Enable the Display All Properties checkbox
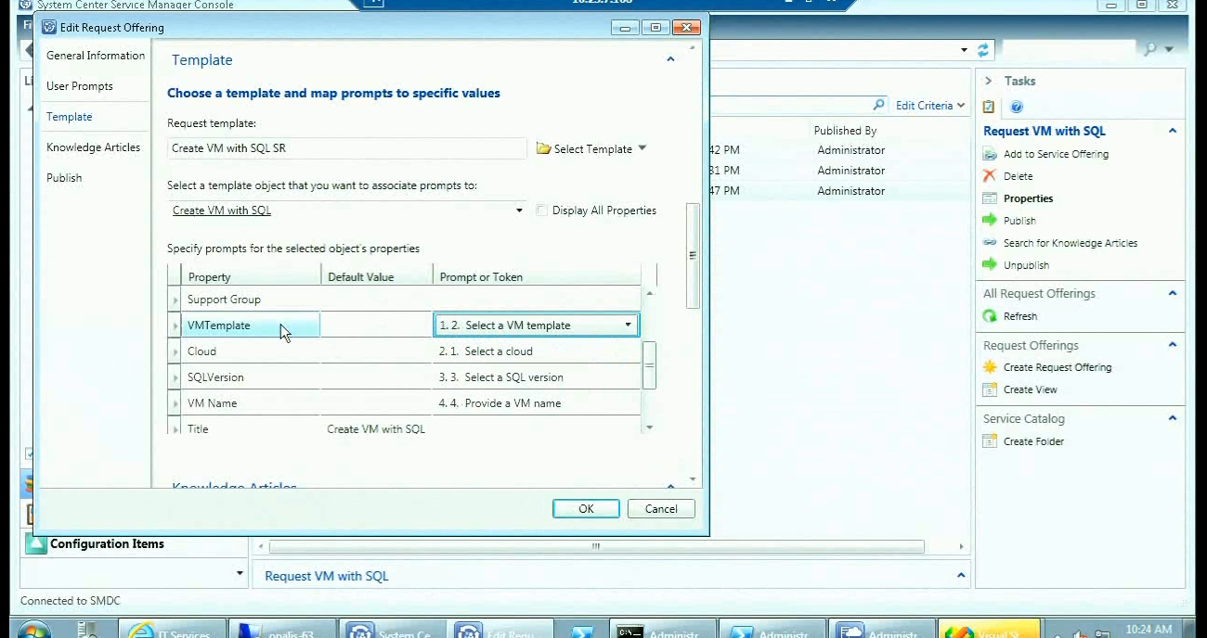Image resolution: width=1207 pixels, height=638 pixels. click(542, 211)
